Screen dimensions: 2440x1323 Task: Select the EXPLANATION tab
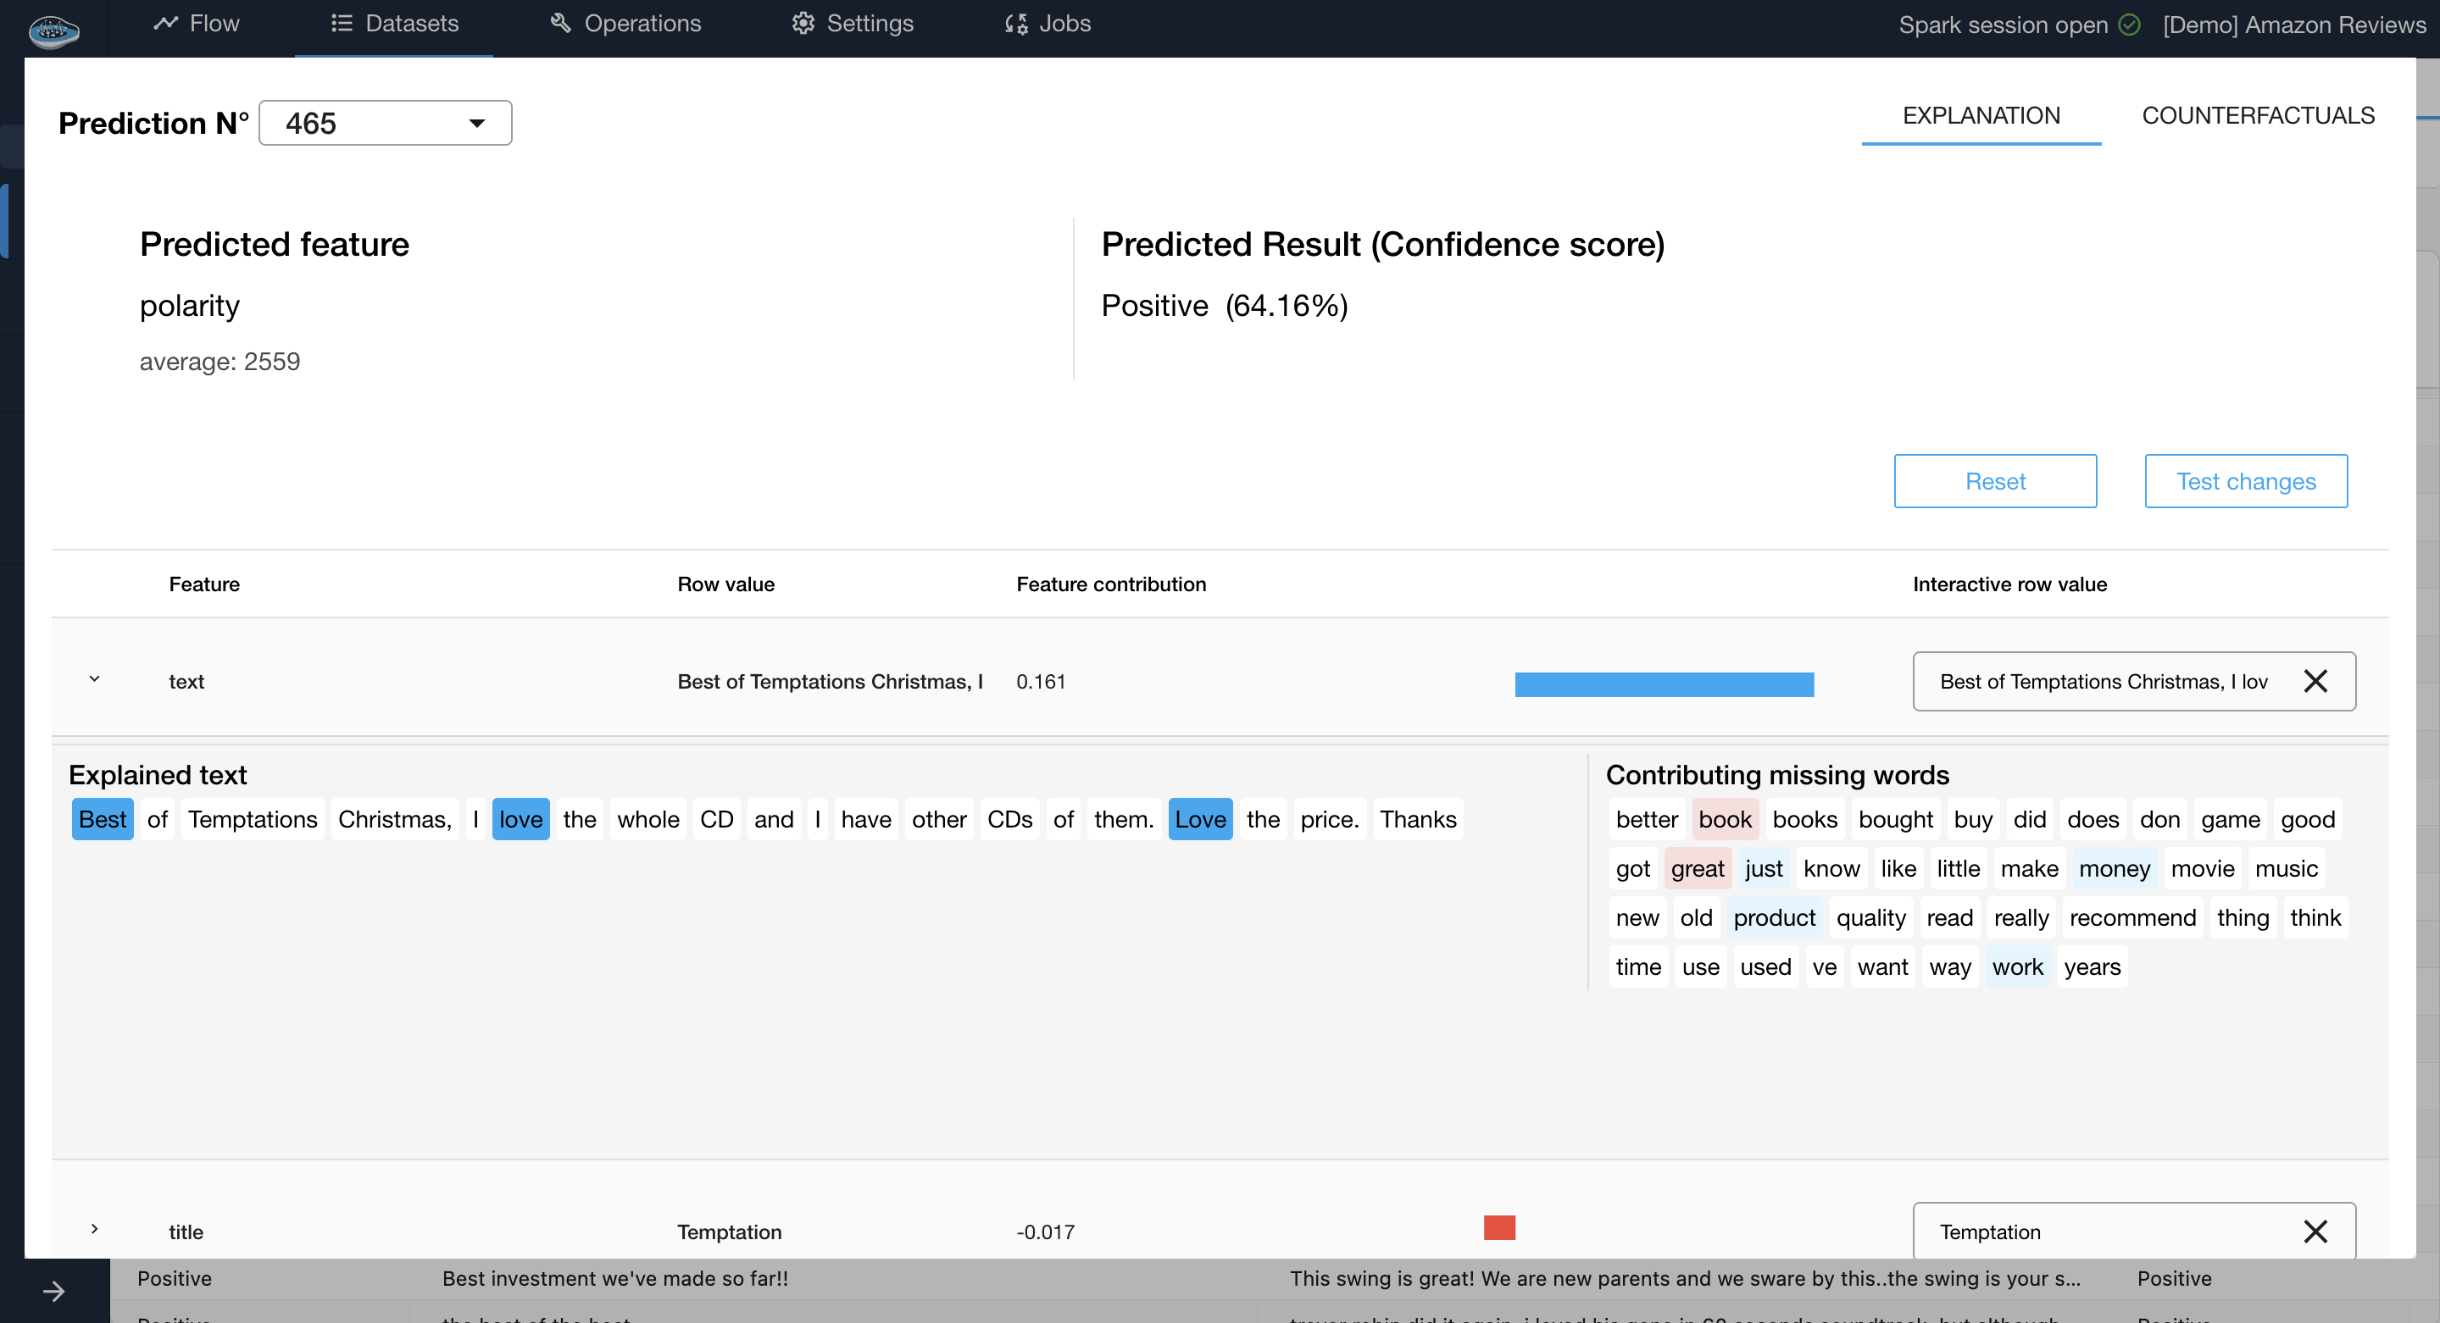[x=1981, y=114]
